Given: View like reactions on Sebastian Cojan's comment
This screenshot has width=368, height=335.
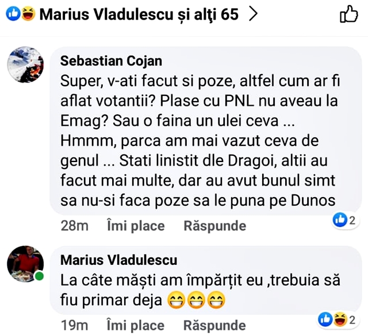Looking at the screenshot, I should click(x=346, y=220).
